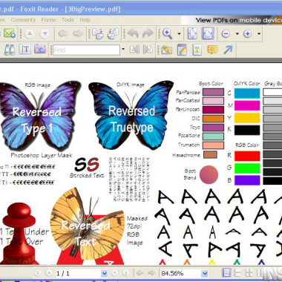Viewport: 282px width, 282px height.
Task: Click the zoom out minus button
Action: tap(226, 33)
